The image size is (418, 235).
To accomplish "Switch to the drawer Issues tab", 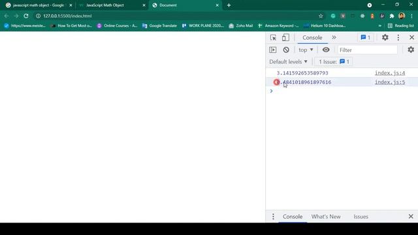I will pyautogui.click(x=361, y=217).
